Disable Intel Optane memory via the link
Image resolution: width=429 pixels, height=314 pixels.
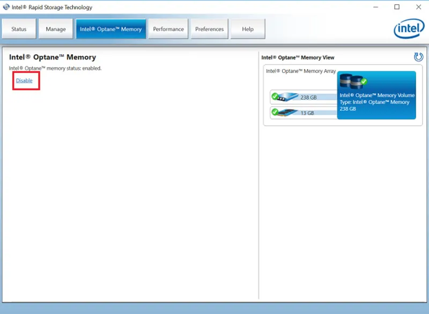click(25, 81)
